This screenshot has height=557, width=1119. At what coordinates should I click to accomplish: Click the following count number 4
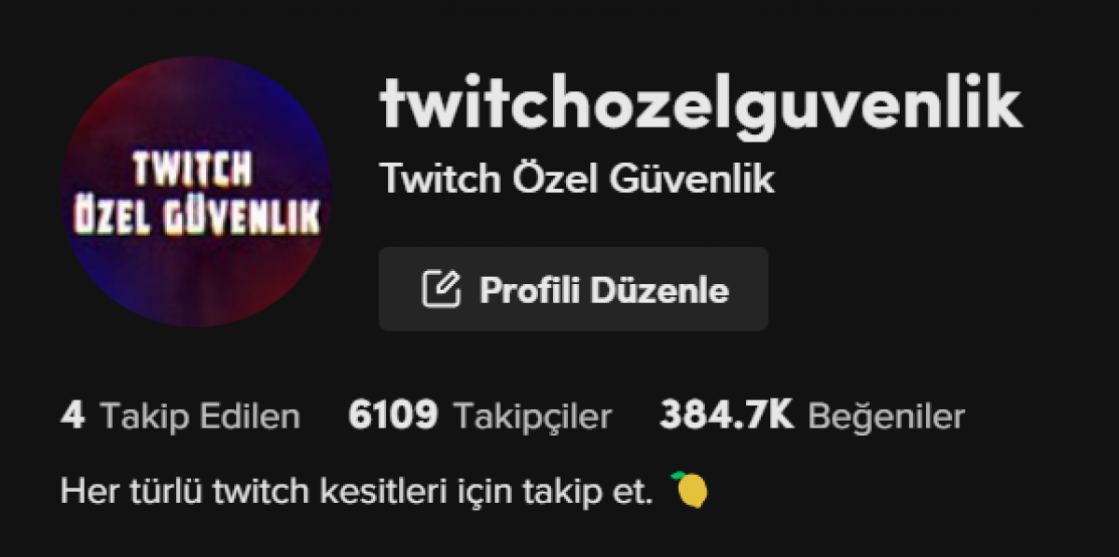73,415
